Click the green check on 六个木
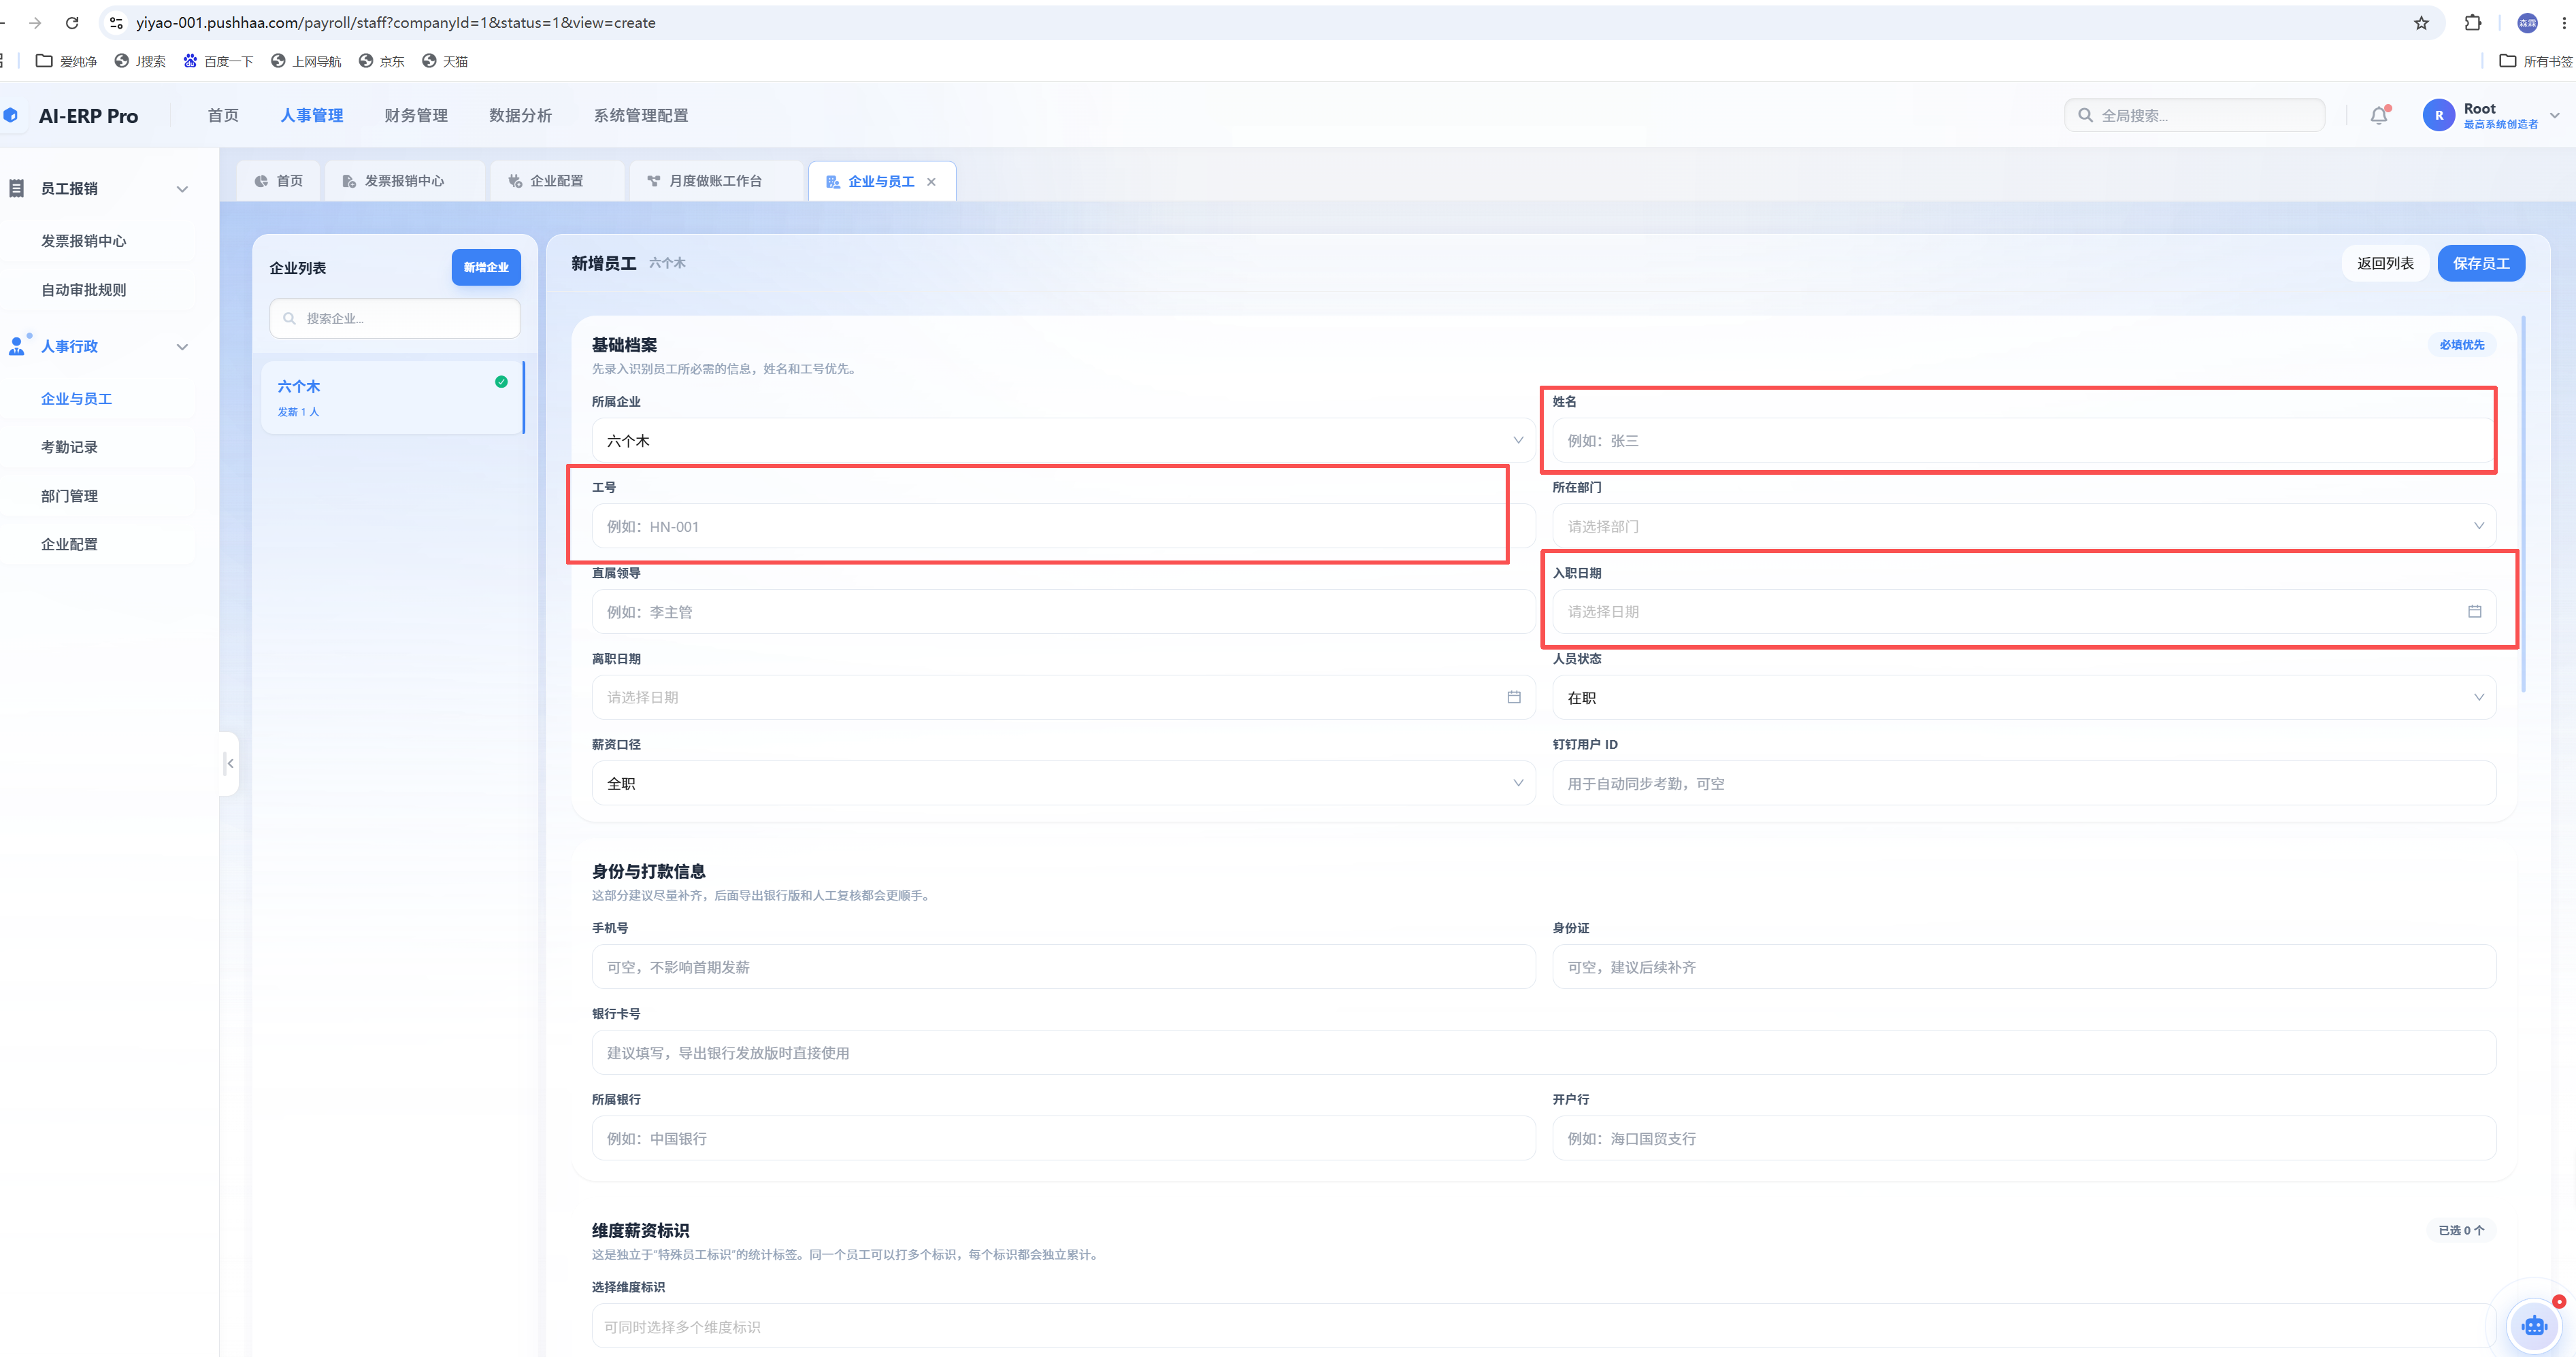The image size is (2576, 1357). pos(501,381)
